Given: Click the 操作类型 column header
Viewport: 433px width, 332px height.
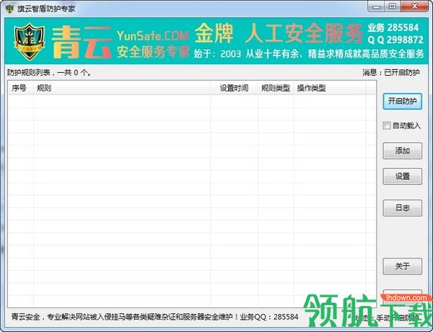Looking at the screenshot, I should [x=330, y=88].
